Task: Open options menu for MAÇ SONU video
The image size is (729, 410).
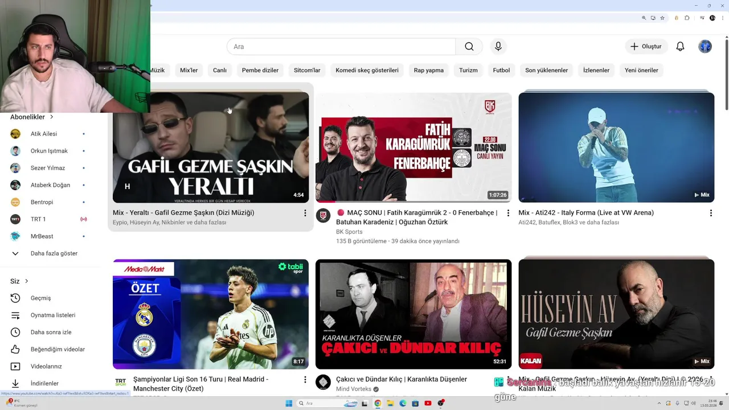Action: (x=508, y=213)
